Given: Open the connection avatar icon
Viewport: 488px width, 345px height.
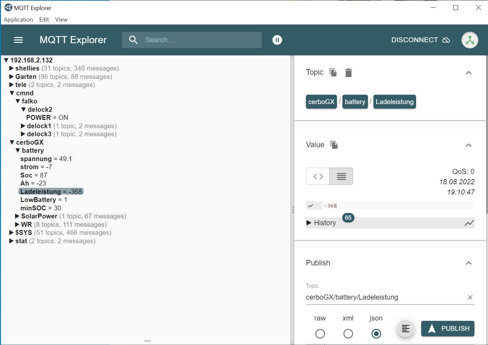Looking at the screenshot, I should 470,40.
